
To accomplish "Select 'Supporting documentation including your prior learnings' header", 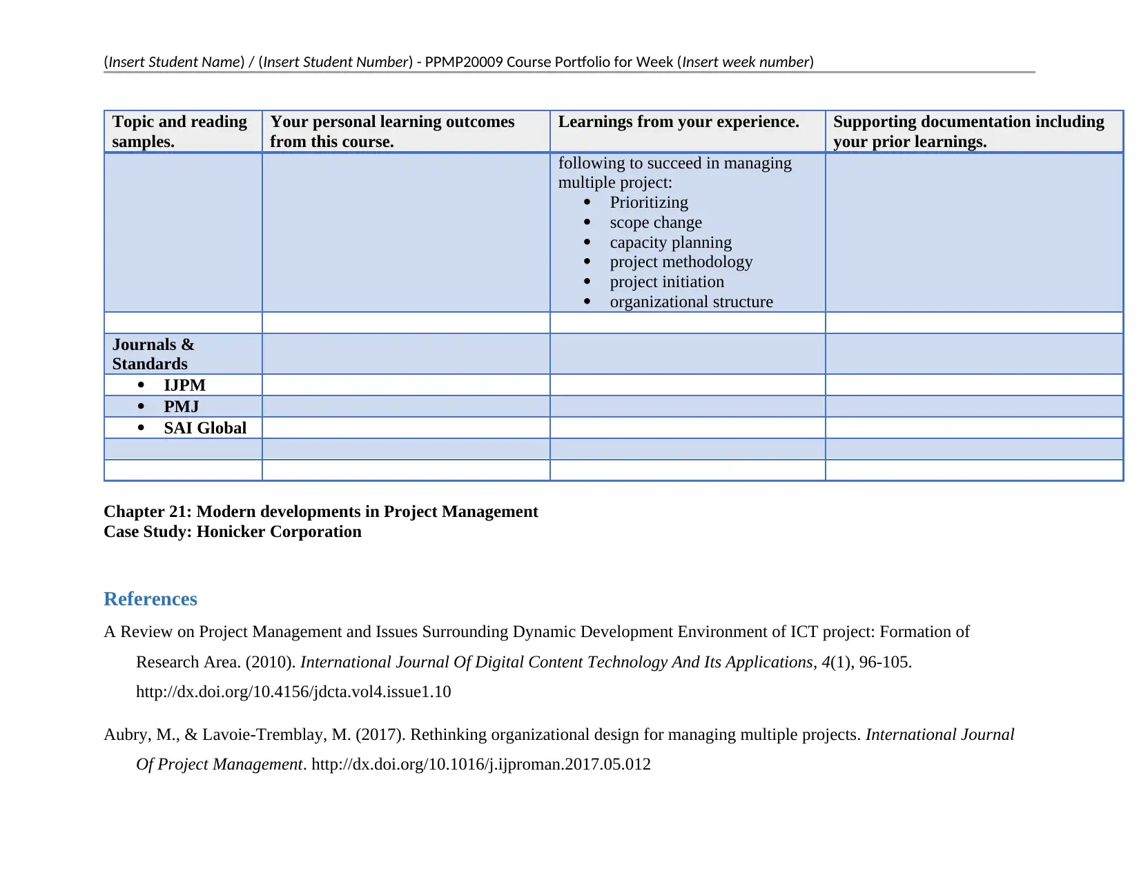I will (974, 131).
